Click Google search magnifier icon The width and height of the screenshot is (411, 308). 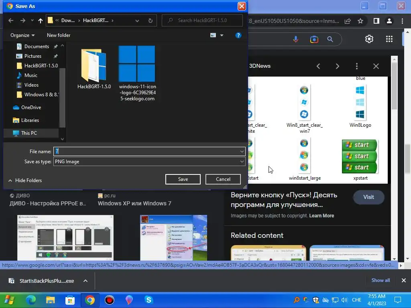pyautogui.click(x=330, y=39)
